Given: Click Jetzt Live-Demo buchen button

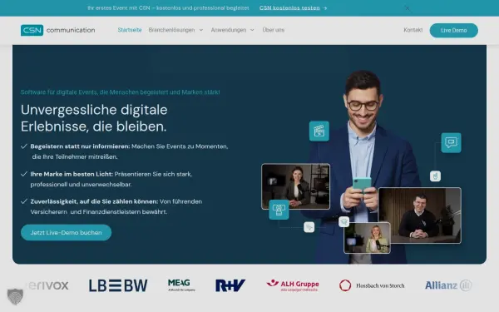Looking at the screenshot, I should coord(67,232).
